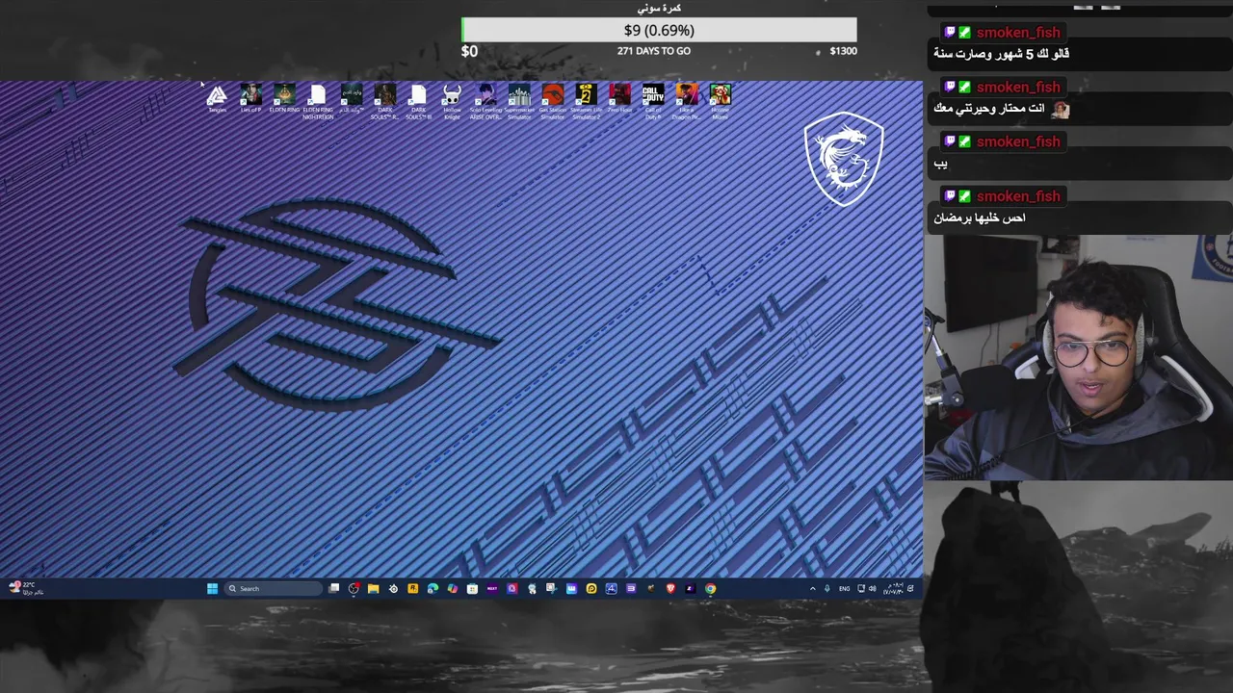Viewport: 1233px width, 693px height.
Task: Open the Call of Duty desktop shortcut
Action: 653,100
